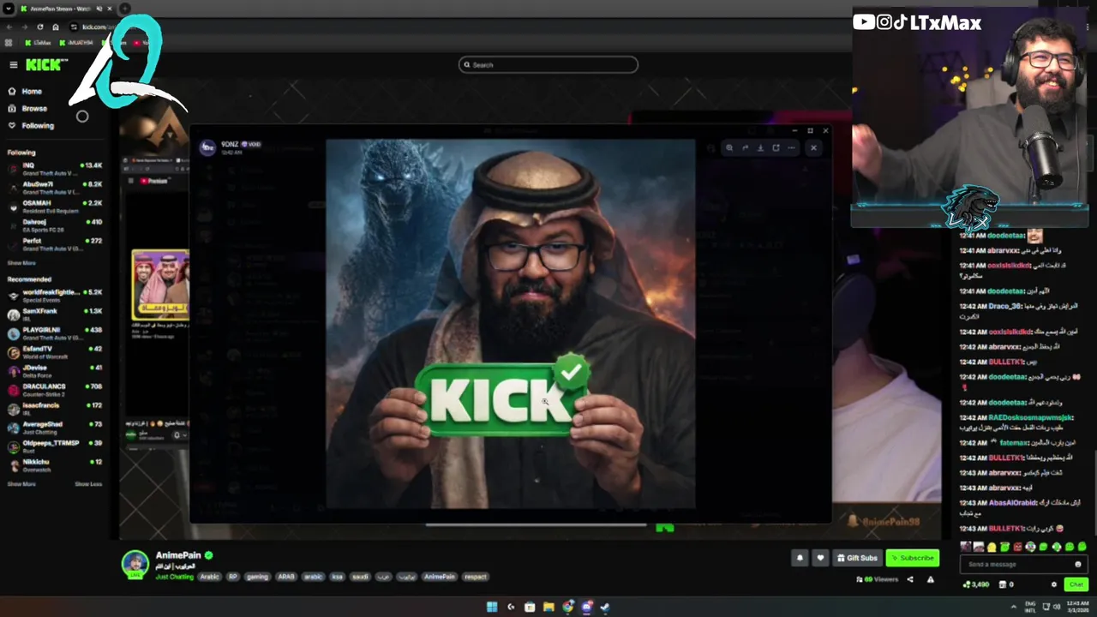Select the Arabic stream tag
This screenshot has width=1097, height=617.
pyautogui.click(x=210, y=577)
